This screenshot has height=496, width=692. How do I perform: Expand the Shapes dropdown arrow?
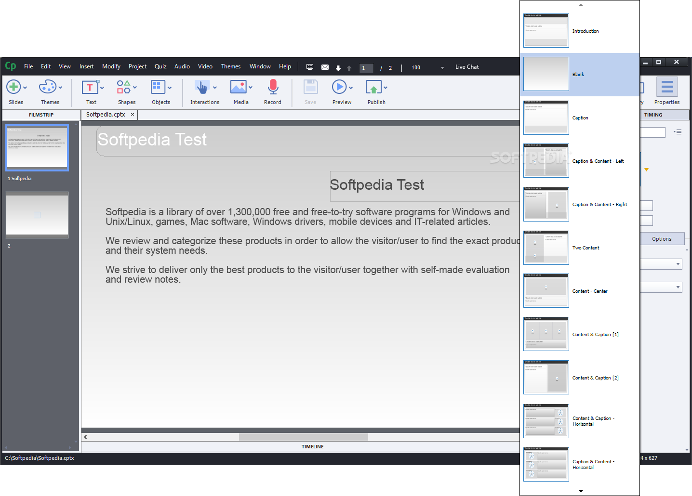[135, 88]
